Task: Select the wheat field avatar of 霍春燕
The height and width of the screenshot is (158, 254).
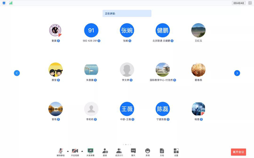Action: (x=199, y=70)
